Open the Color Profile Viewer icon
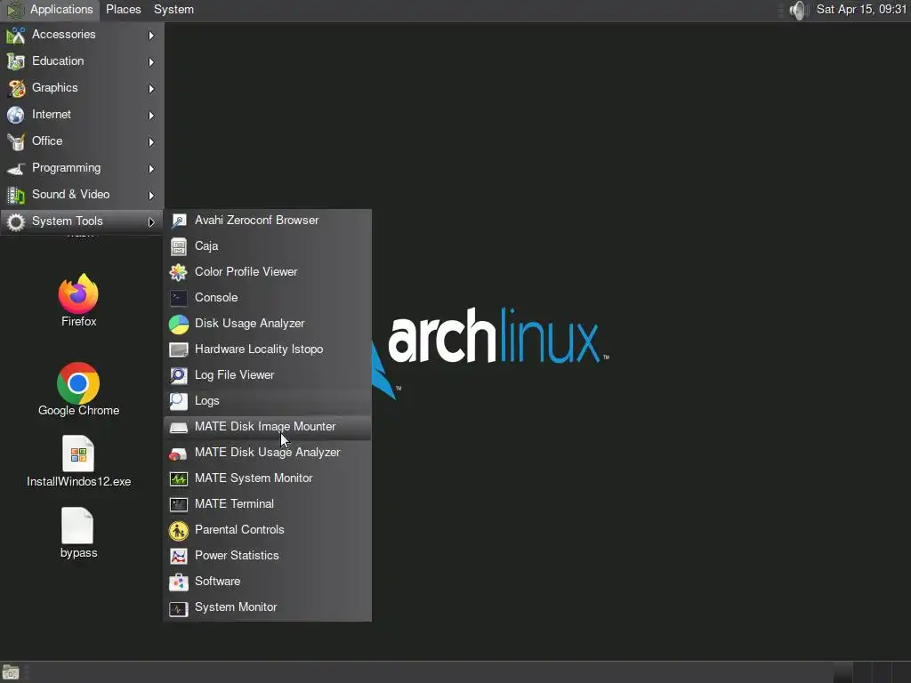The height and width of the screenshot is (683, 911). click(x=178, y=272)
